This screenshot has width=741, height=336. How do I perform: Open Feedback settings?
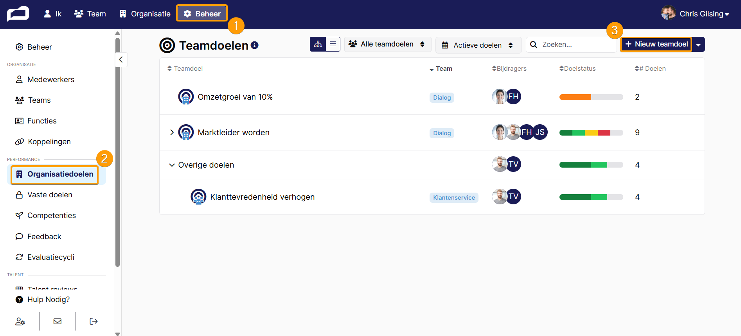pyautogui.click(x=38, y=236)
